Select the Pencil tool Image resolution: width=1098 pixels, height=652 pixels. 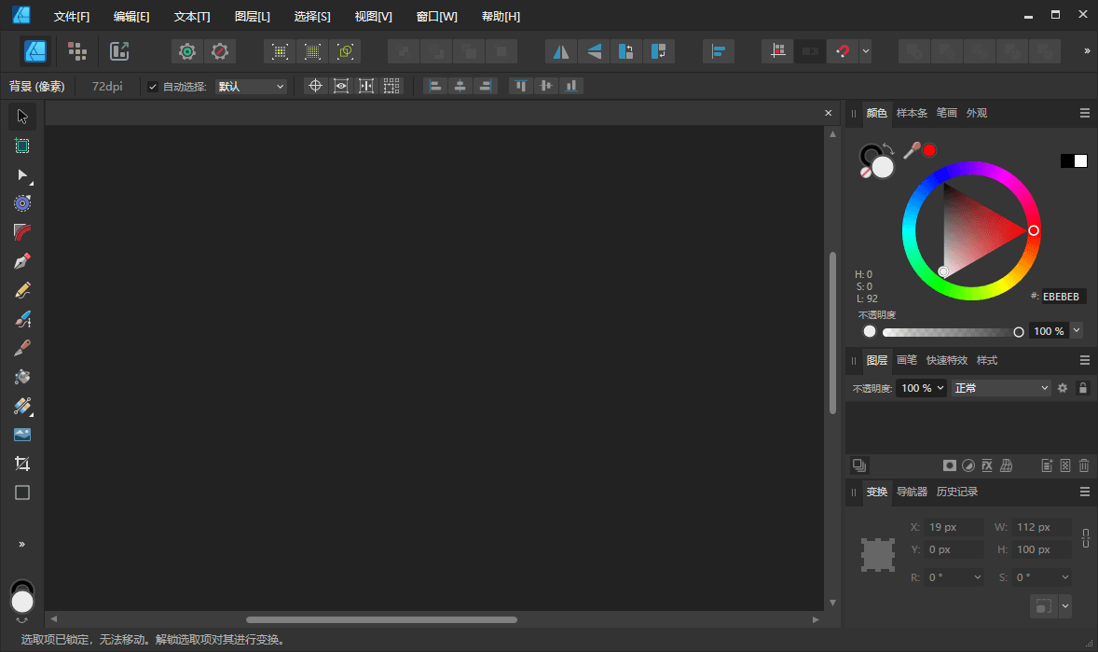pos(21,290)
